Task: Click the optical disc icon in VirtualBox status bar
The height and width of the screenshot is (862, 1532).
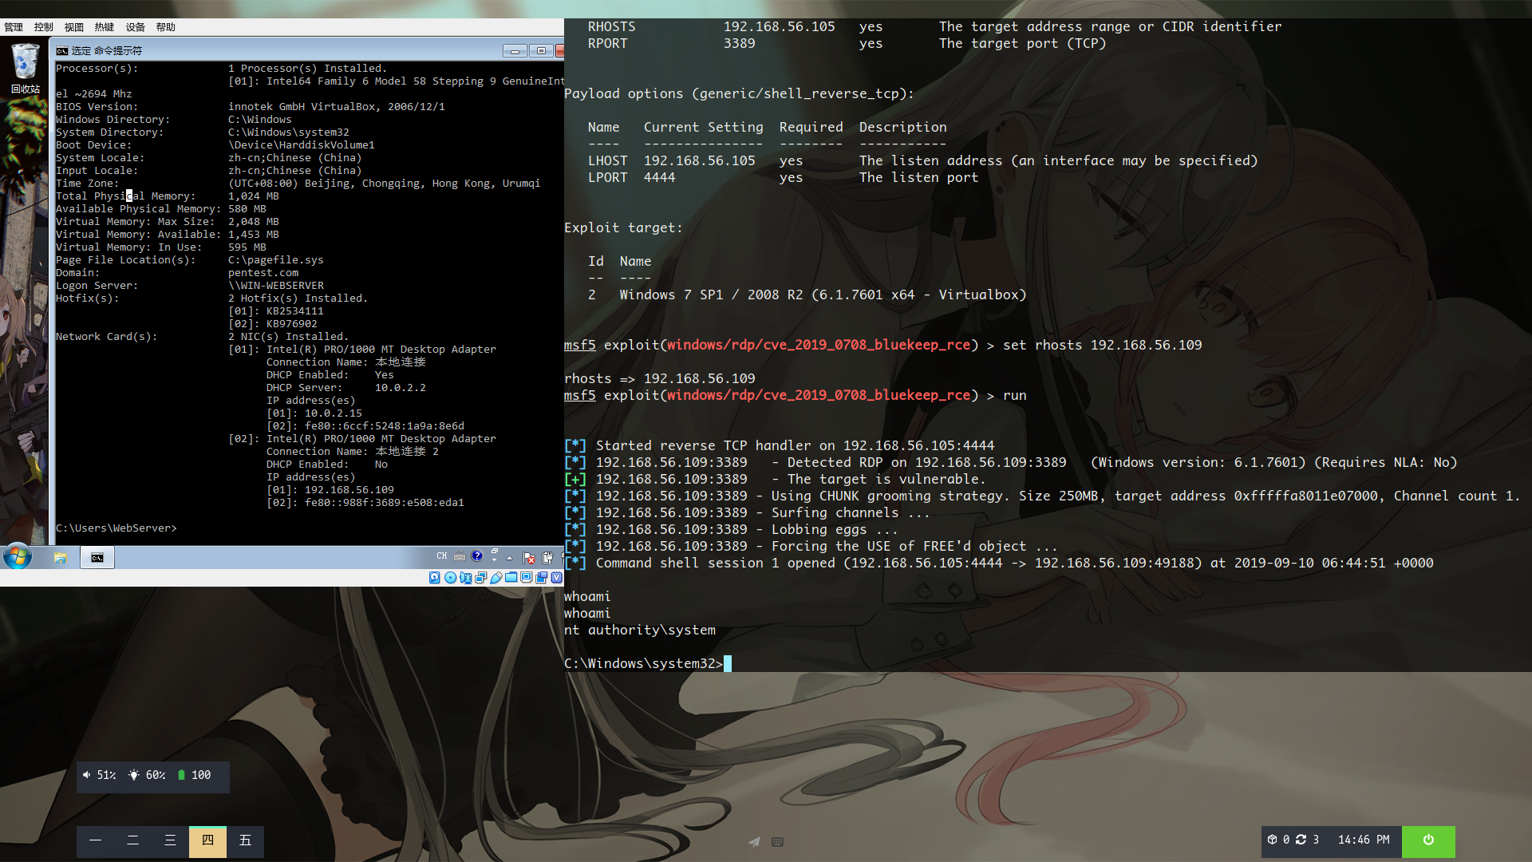Action: click(450, 579)
